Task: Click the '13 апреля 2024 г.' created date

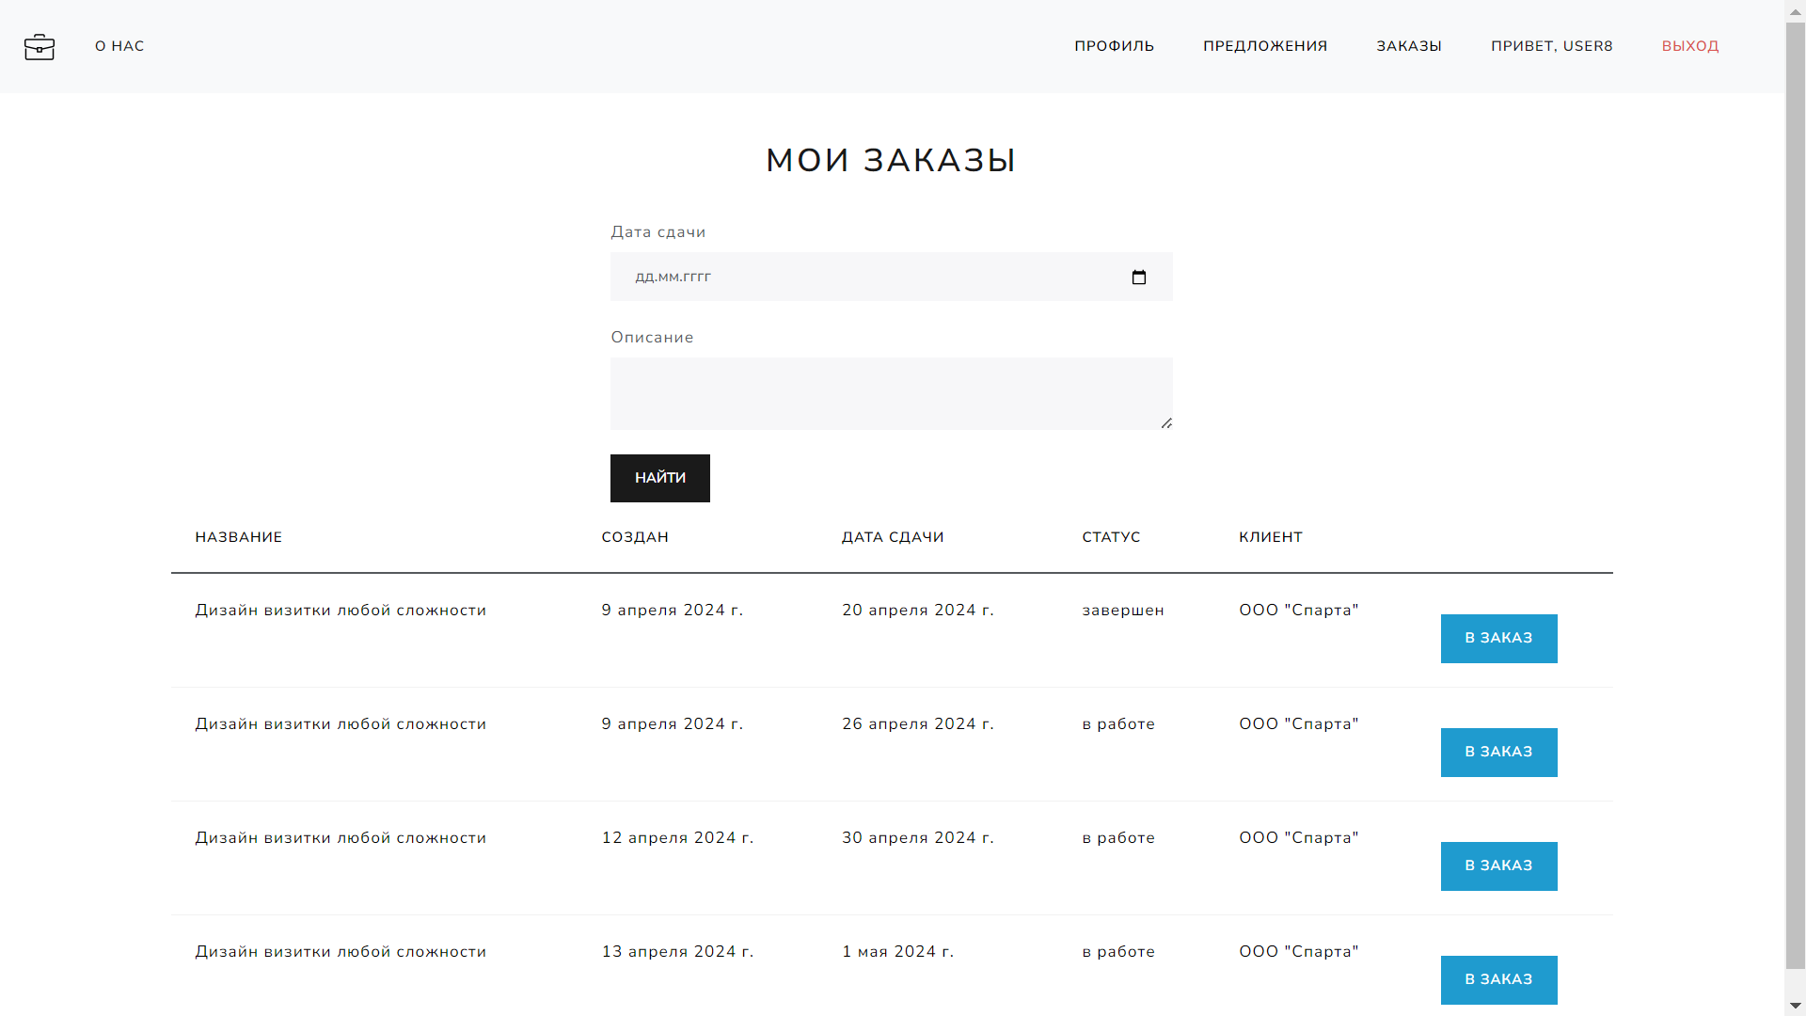Action: pyautogui.click(x=677, y=952)
